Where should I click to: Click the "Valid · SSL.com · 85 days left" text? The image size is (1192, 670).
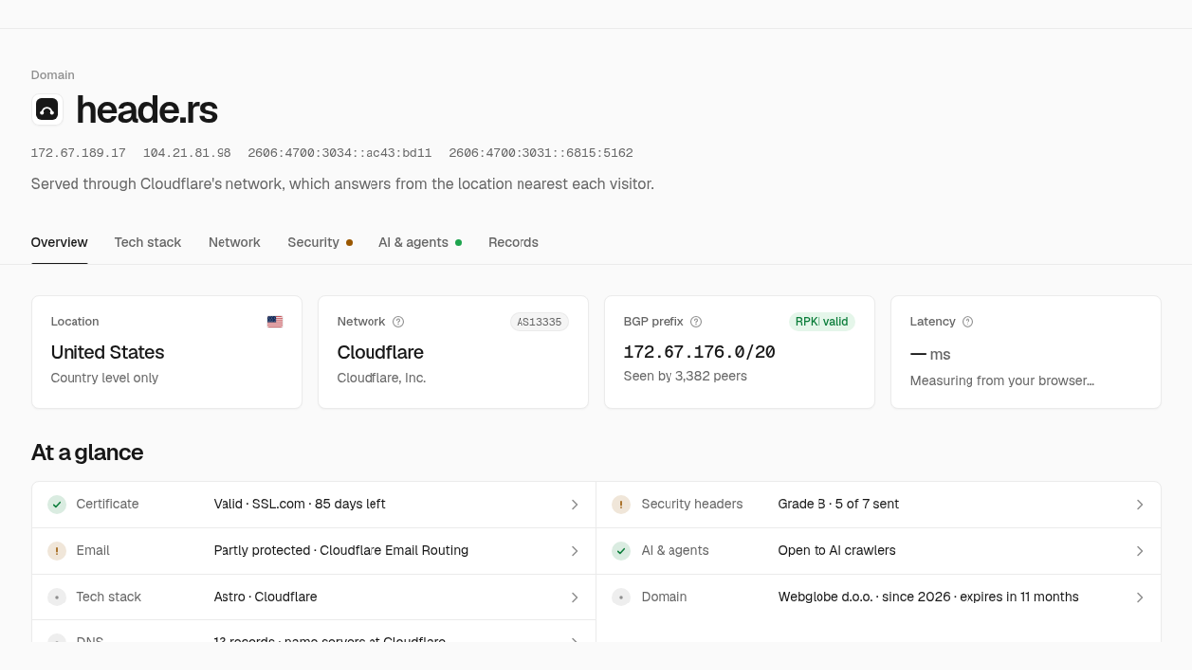click(300, 504)
